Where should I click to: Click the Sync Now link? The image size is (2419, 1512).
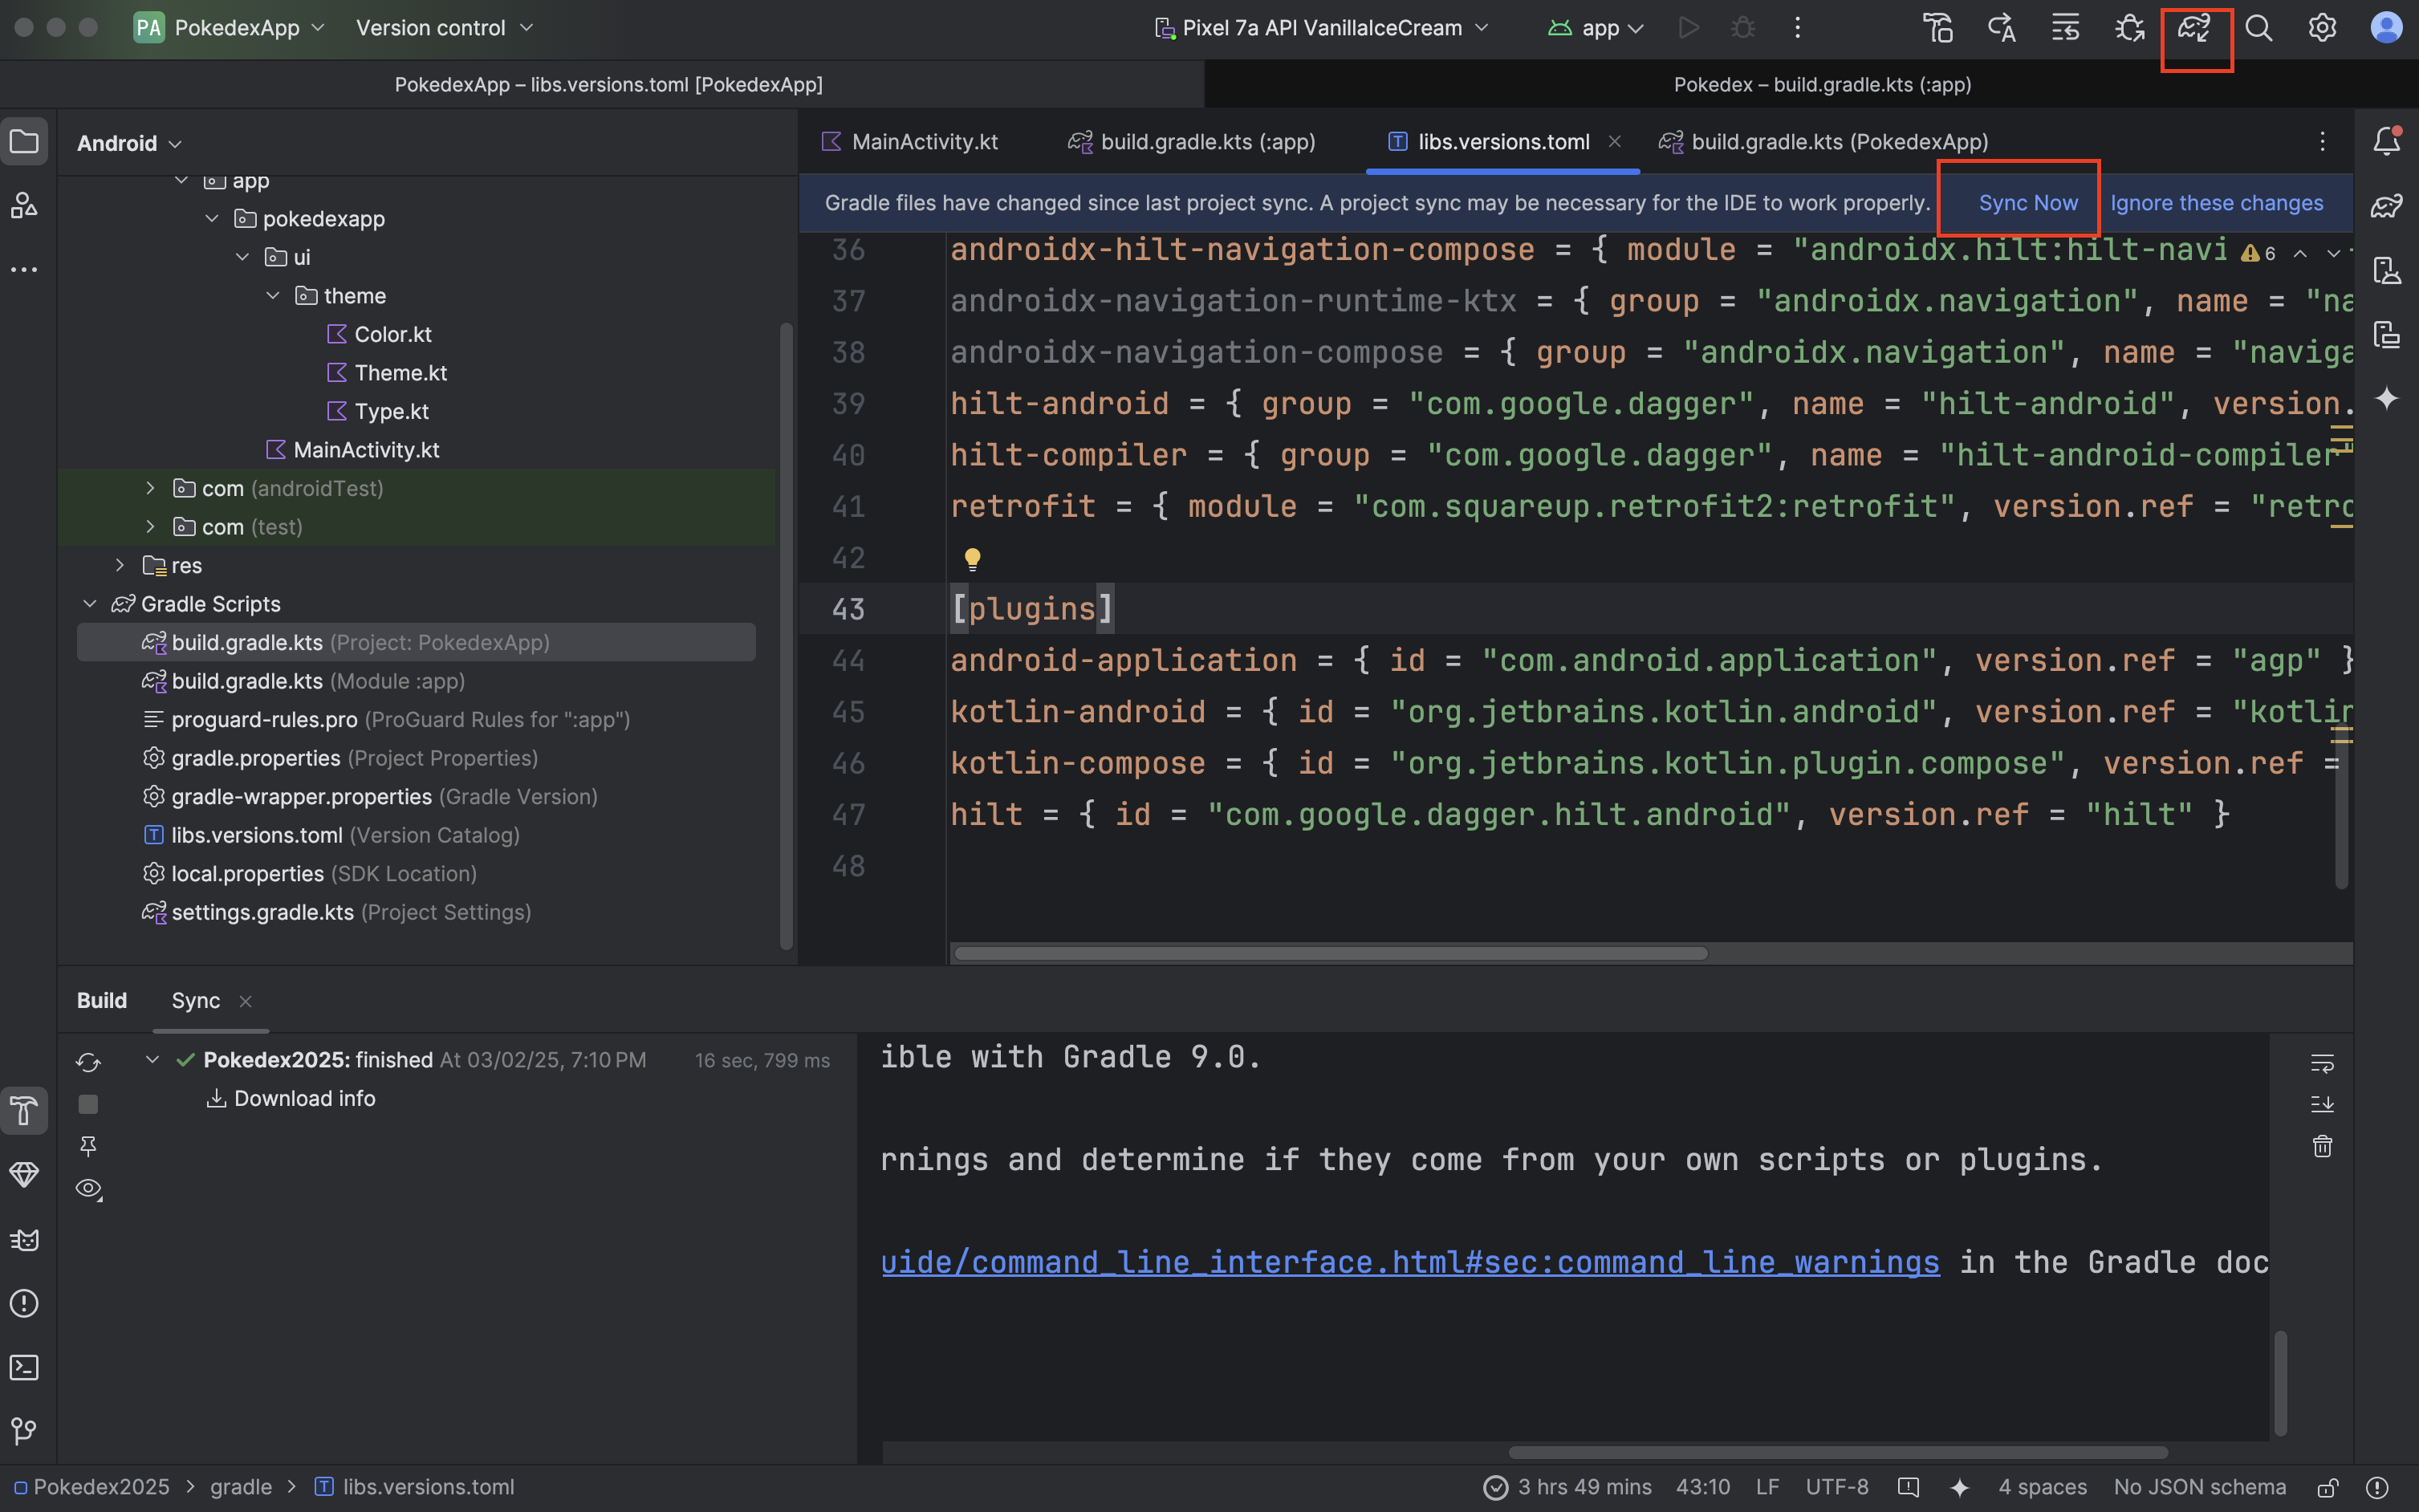pos(2027,203)
